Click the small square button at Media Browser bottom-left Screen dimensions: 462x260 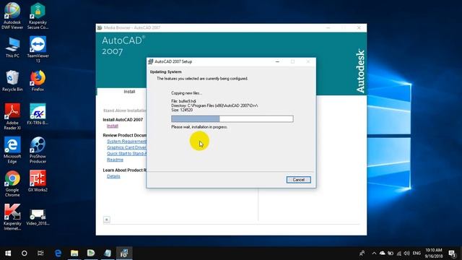(107, 220)
